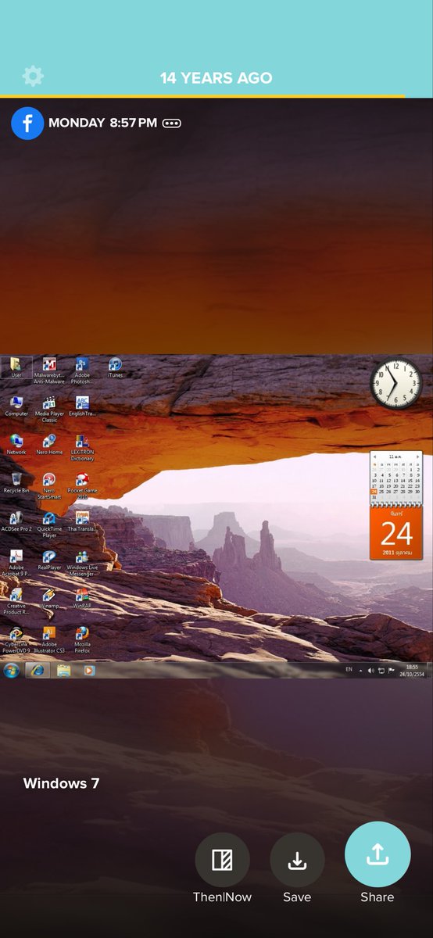The height and width of the screenshot is (938, 433).
Task: Launch CyberLink PowerDVD 9 shortcut
Action: click(x=16, y=639)
